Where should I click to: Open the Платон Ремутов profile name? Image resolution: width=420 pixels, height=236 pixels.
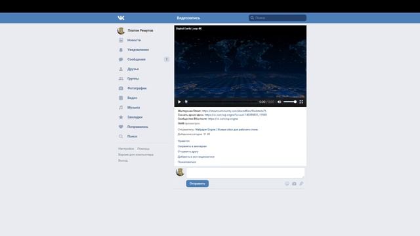[x=140, y=31]
